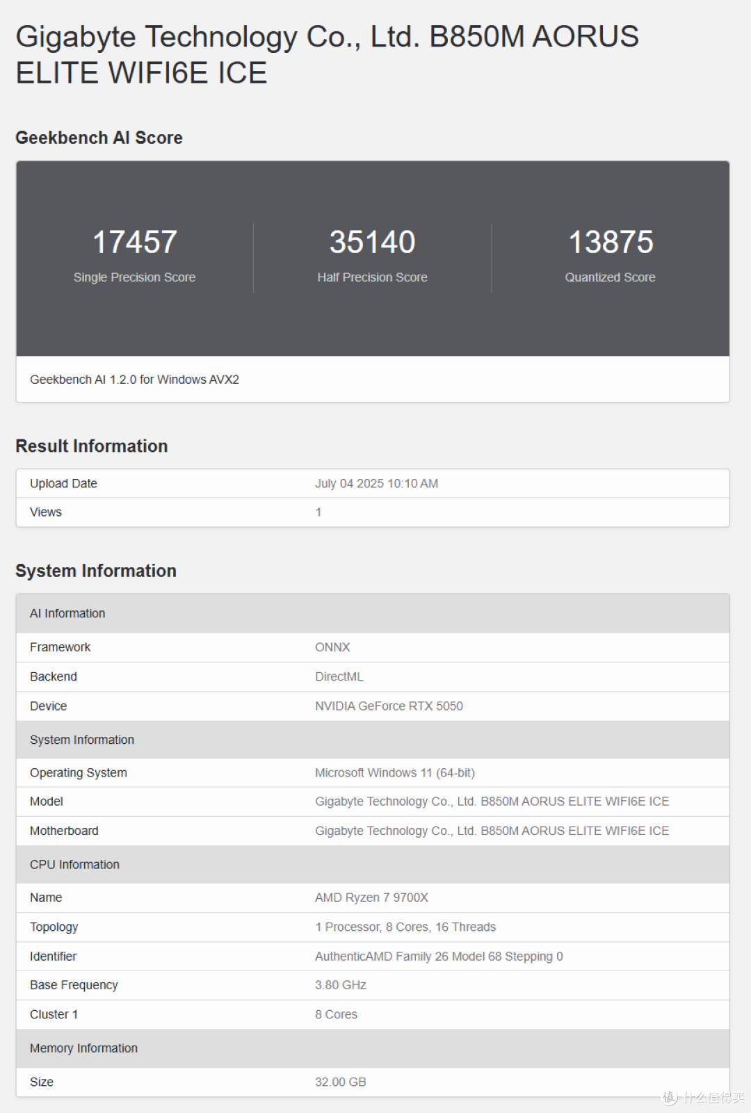Click the Device value NVIDIA GeForce RTX 5050
Image resolution: width=751 pixels, height=1113 pixels.
click(389, 706)
